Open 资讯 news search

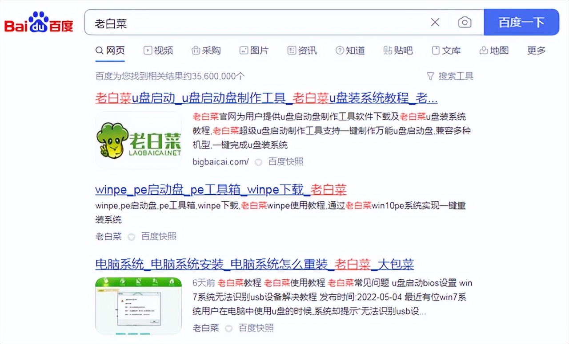[x=302, y=50]
